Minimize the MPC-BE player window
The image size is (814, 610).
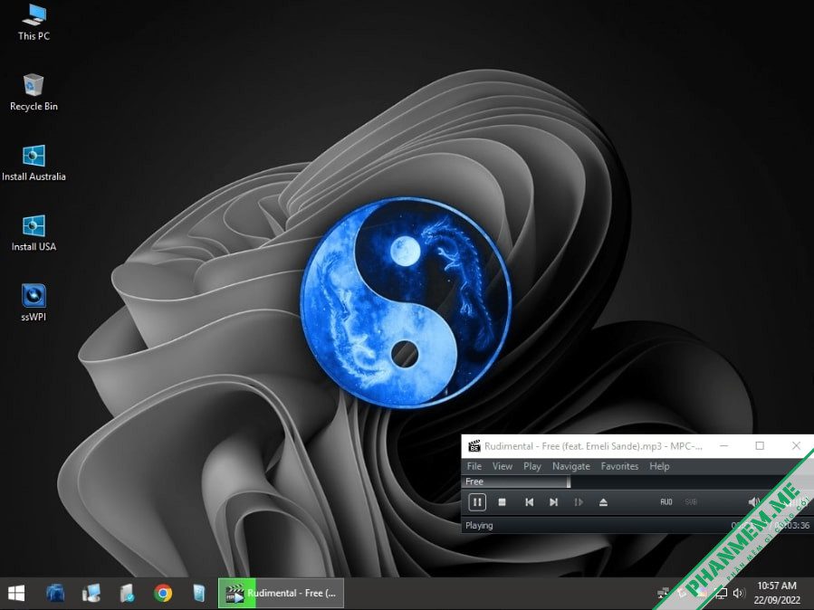pyautogui.click(x=723, y=445)
